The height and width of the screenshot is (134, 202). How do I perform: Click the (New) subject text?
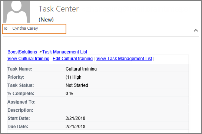click(x=46, y=20)
